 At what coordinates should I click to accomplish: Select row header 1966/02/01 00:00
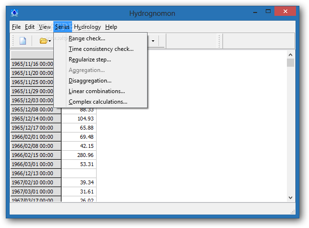[36, 137]
